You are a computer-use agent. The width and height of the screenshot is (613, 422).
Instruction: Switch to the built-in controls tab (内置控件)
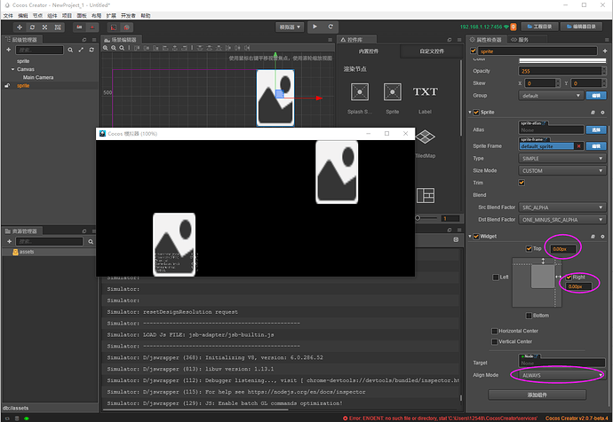(369, 51)
